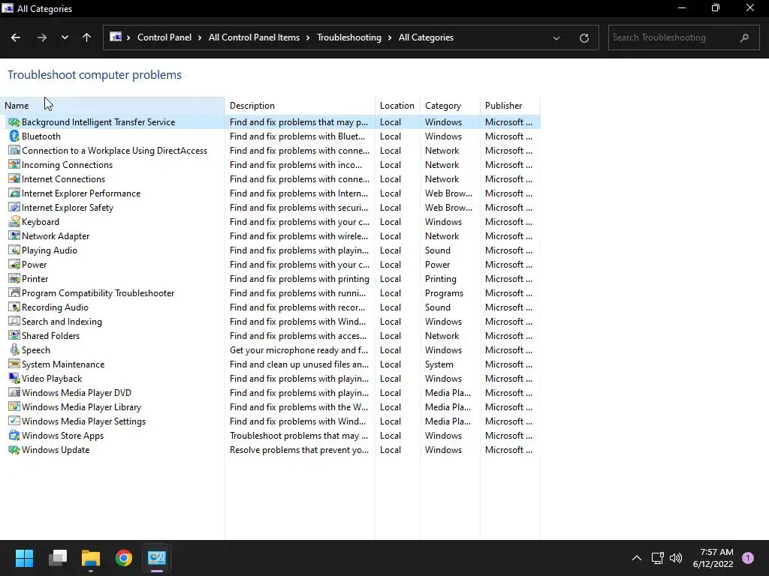Open the address bar history dropdown
This screenshot has height=576, width=769.
556,37
